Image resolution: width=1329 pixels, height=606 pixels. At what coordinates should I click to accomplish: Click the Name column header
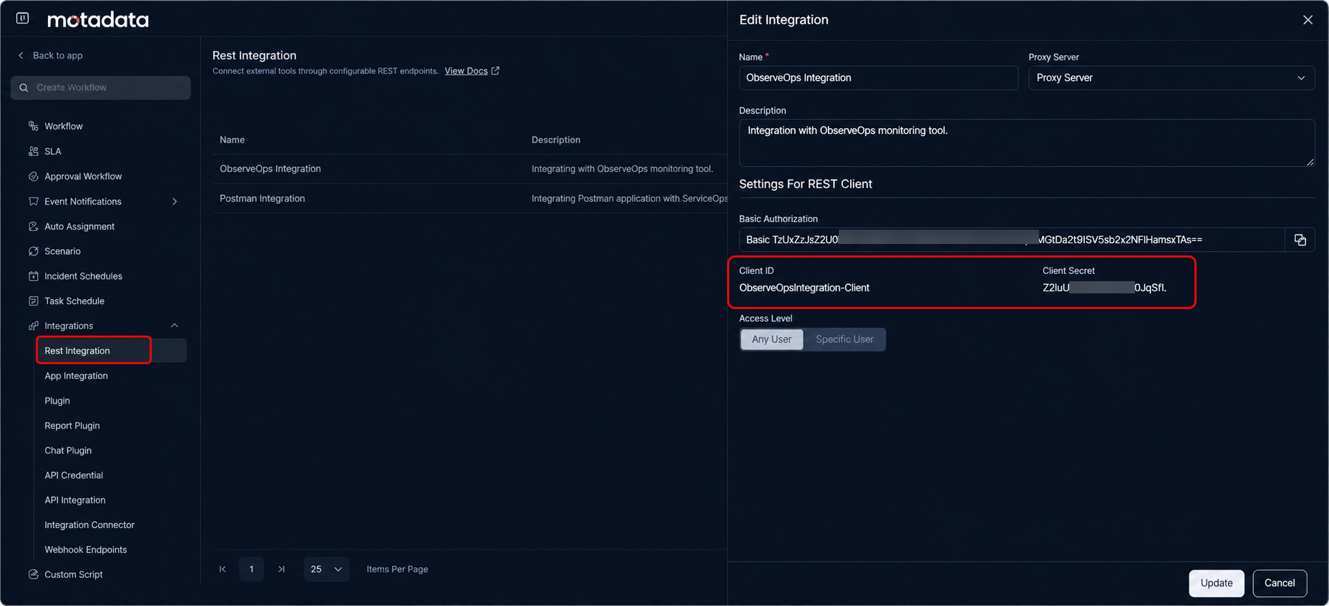[232, 140]
